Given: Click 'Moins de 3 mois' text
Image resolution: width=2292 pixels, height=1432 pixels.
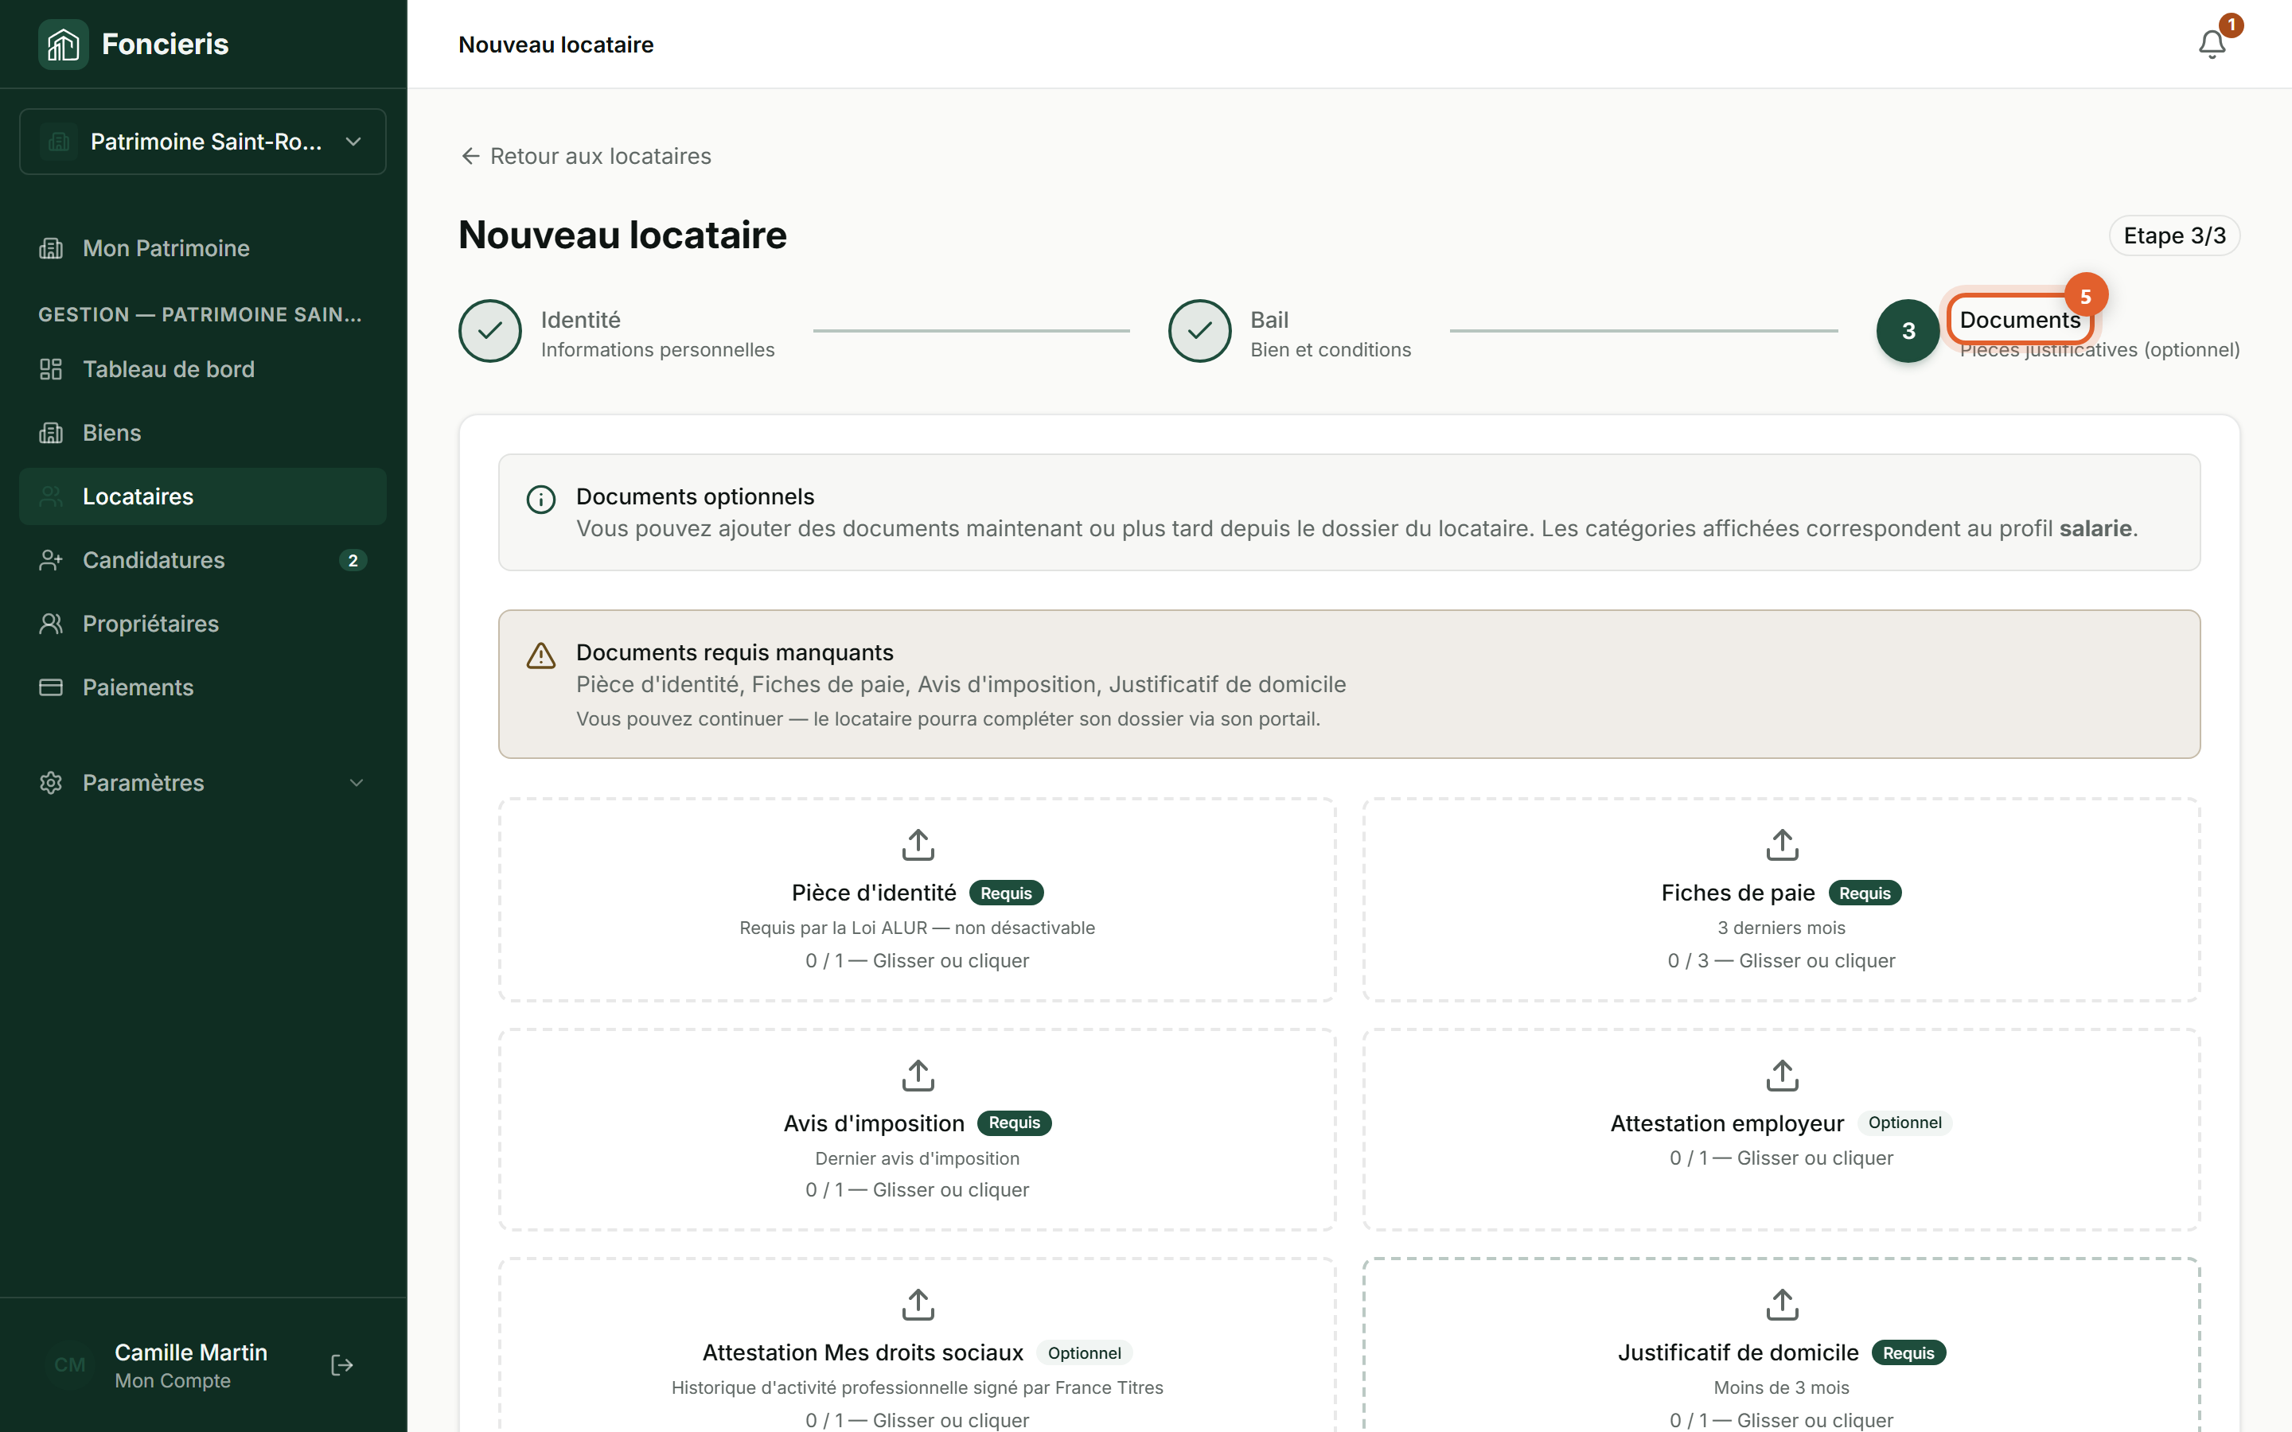Looking at the screenshot, I should click(x=1782, y=1387).
